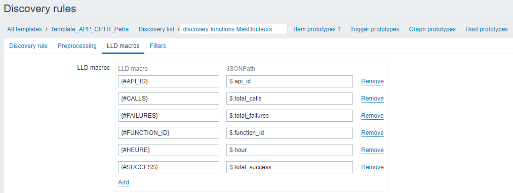This screenshot has height=193, width=513.
Task: Open Host prototypes
Action: pyautogui.click(x=487, y=29)
